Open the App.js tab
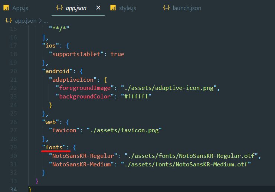 (20, 8)
